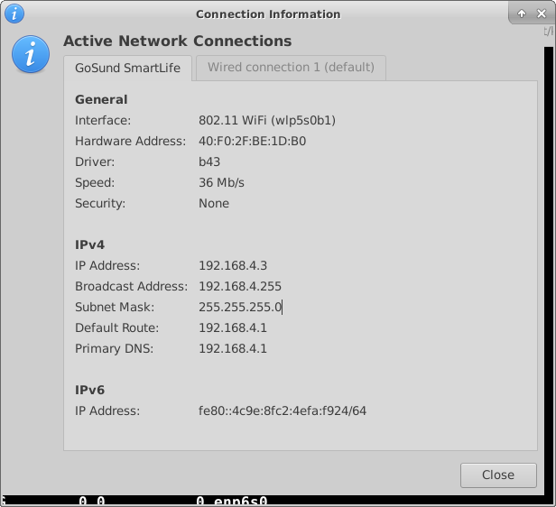Click the Active Network Connections heading
Image resolution: width=556 pixels, height=507 pixels.
click(177, 41)
